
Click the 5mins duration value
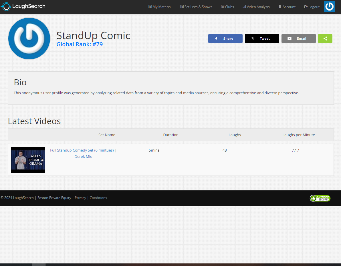tap(154, 150)
